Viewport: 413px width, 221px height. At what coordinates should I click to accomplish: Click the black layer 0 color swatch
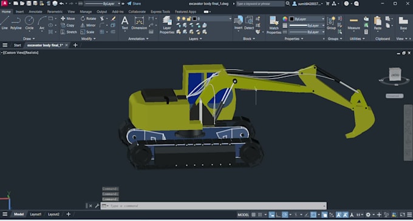[194, 19]
